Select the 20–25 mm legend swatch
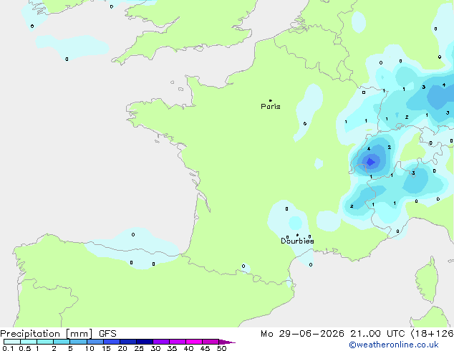This screenshot has width=454, height=351. (x=127, y=342)
